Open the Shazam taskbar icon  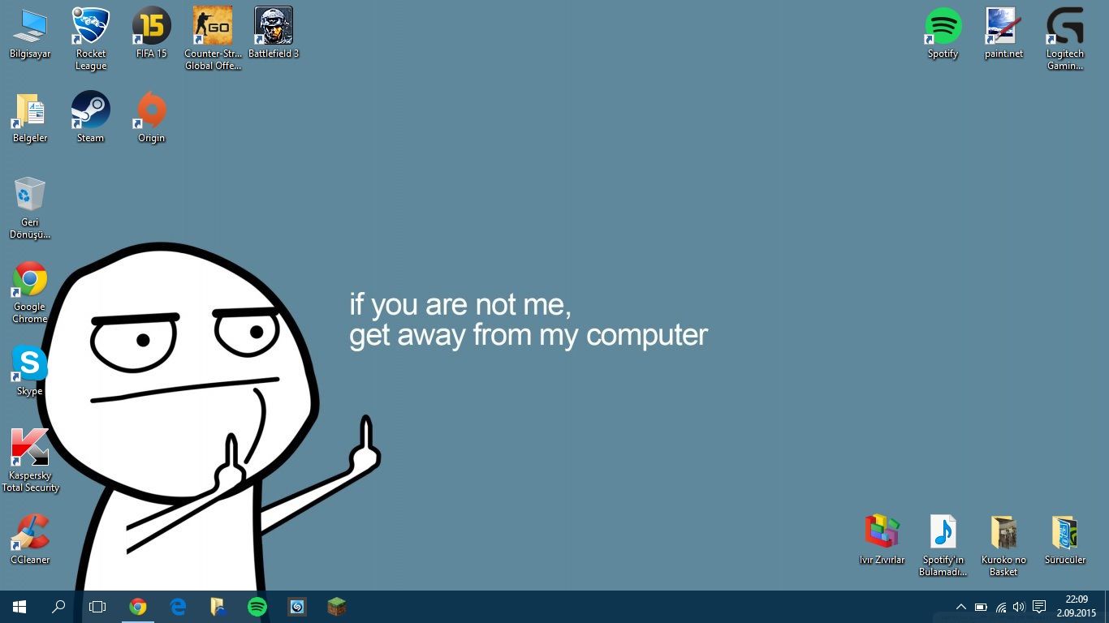297,607
